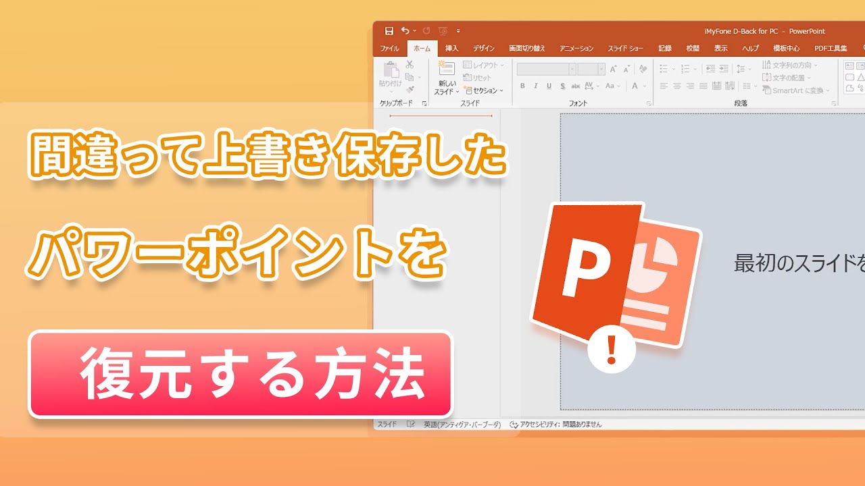This screenshot has height=486, width=865.
Task: Click the Decrease List Level icon
Action: click(x=710, y=68)
